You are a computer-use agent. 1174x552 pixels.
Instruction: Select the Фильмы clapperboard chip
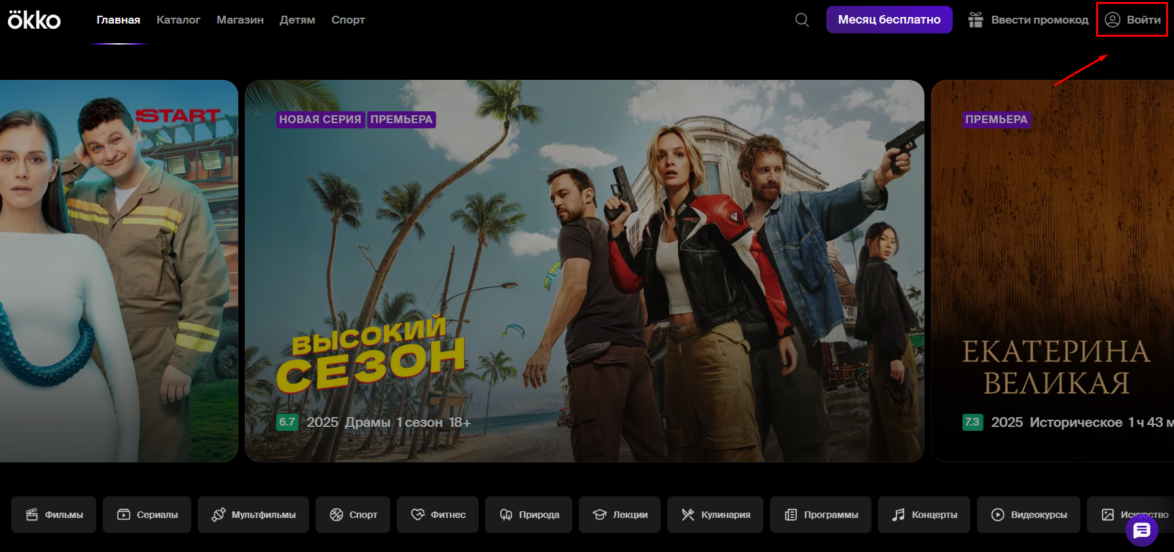(54, 515)
